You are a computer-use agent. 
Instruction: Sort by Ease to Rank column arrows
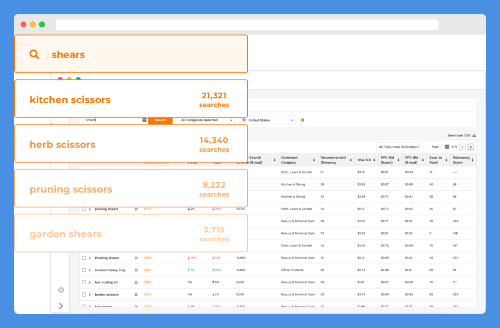point(447,160)
